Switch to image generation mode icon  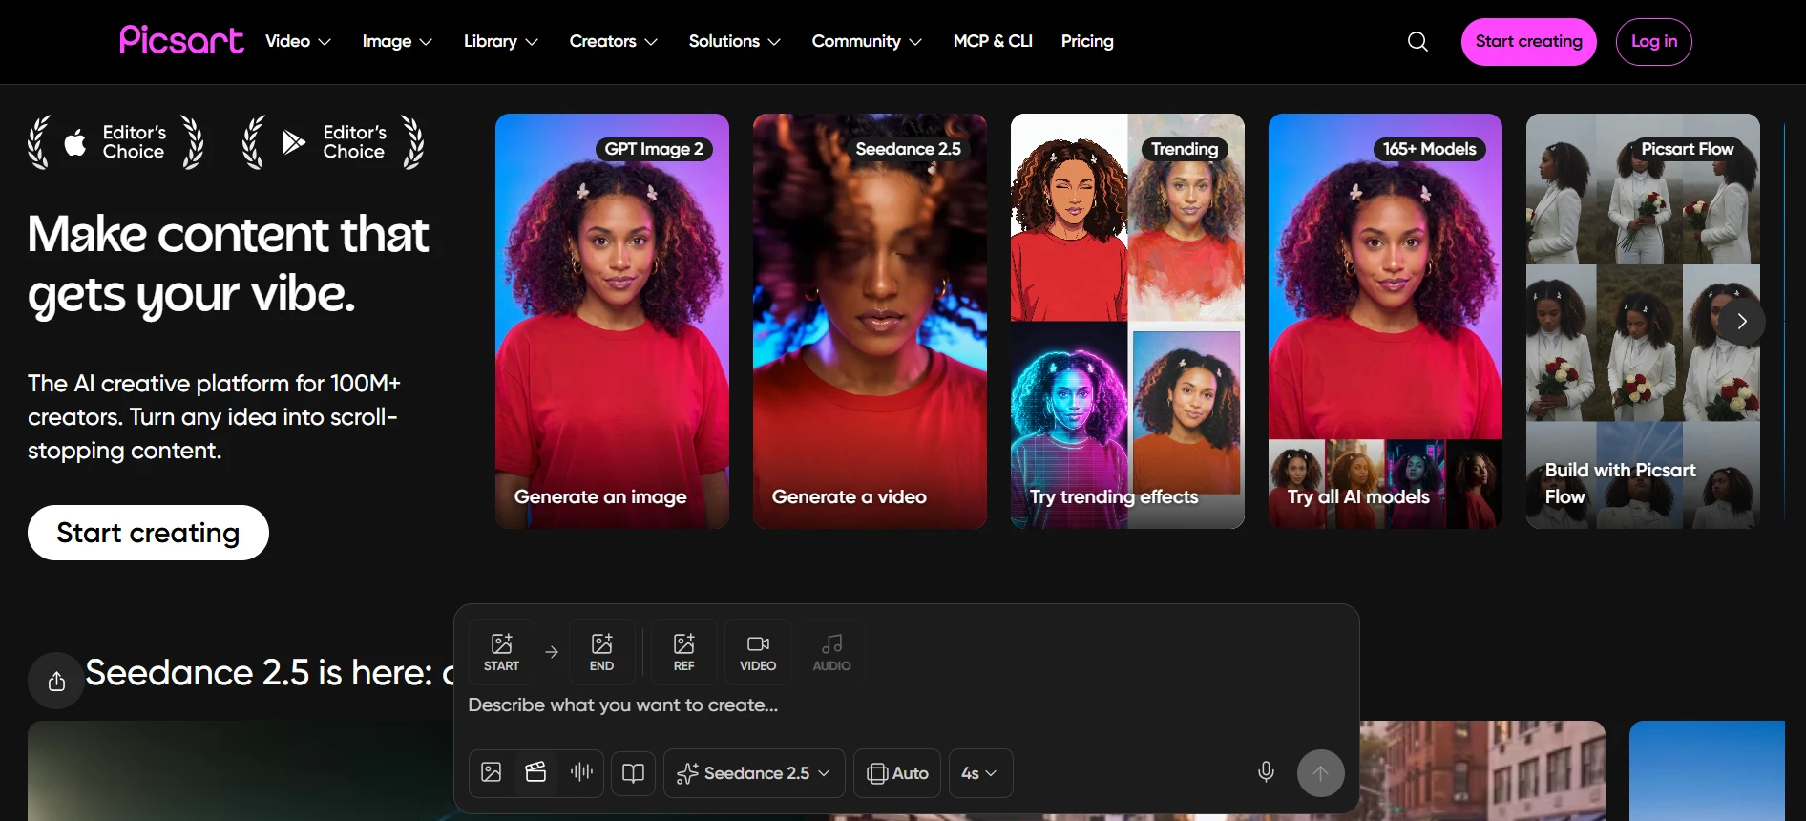tap(492, 772)
